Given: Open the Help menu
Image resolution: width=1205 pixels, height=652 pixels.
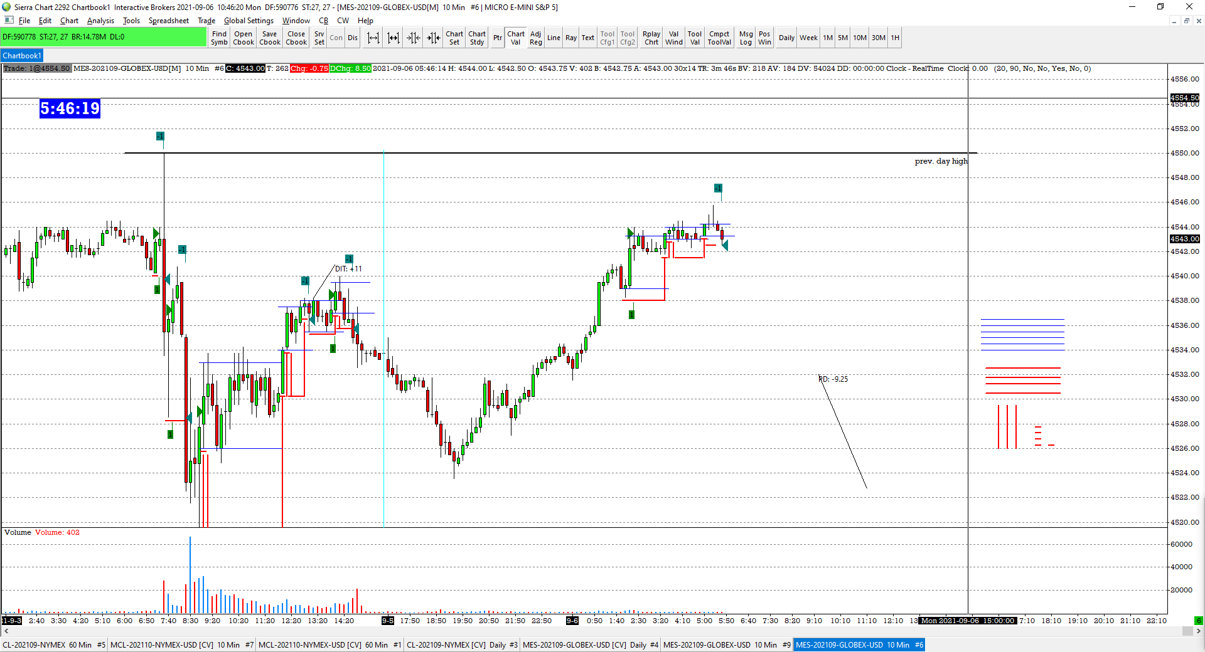Looking at the screenshot, I should [365, 21].
